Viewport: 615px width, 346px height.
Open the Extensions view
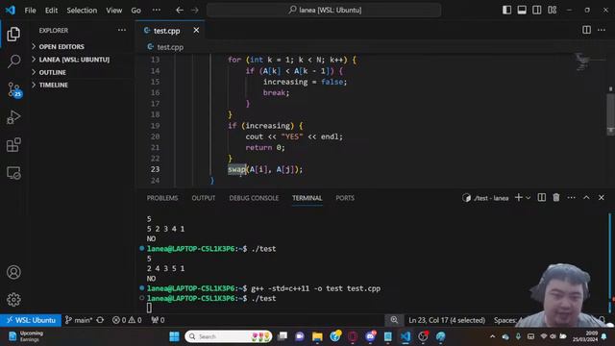tap(13, 145)
